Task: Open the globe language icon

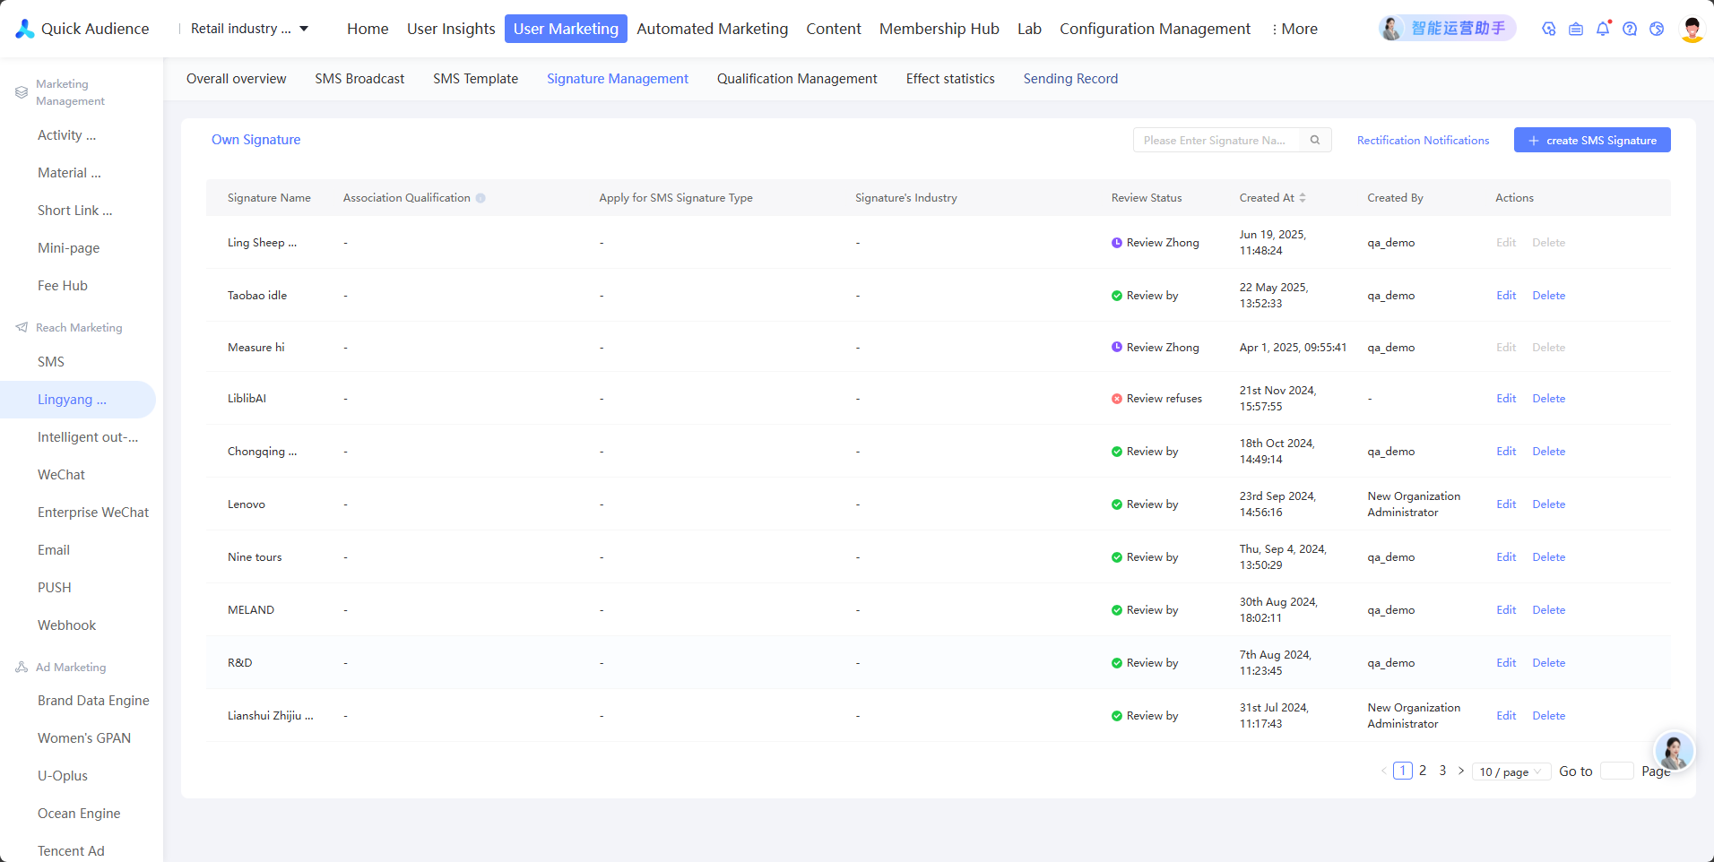Action: tap(1657, 29)
